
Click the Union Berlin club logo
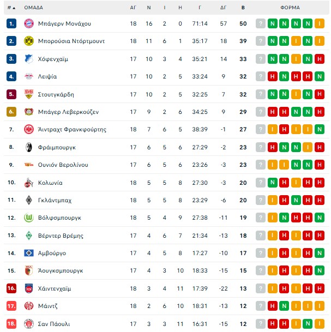click(29, 165)
